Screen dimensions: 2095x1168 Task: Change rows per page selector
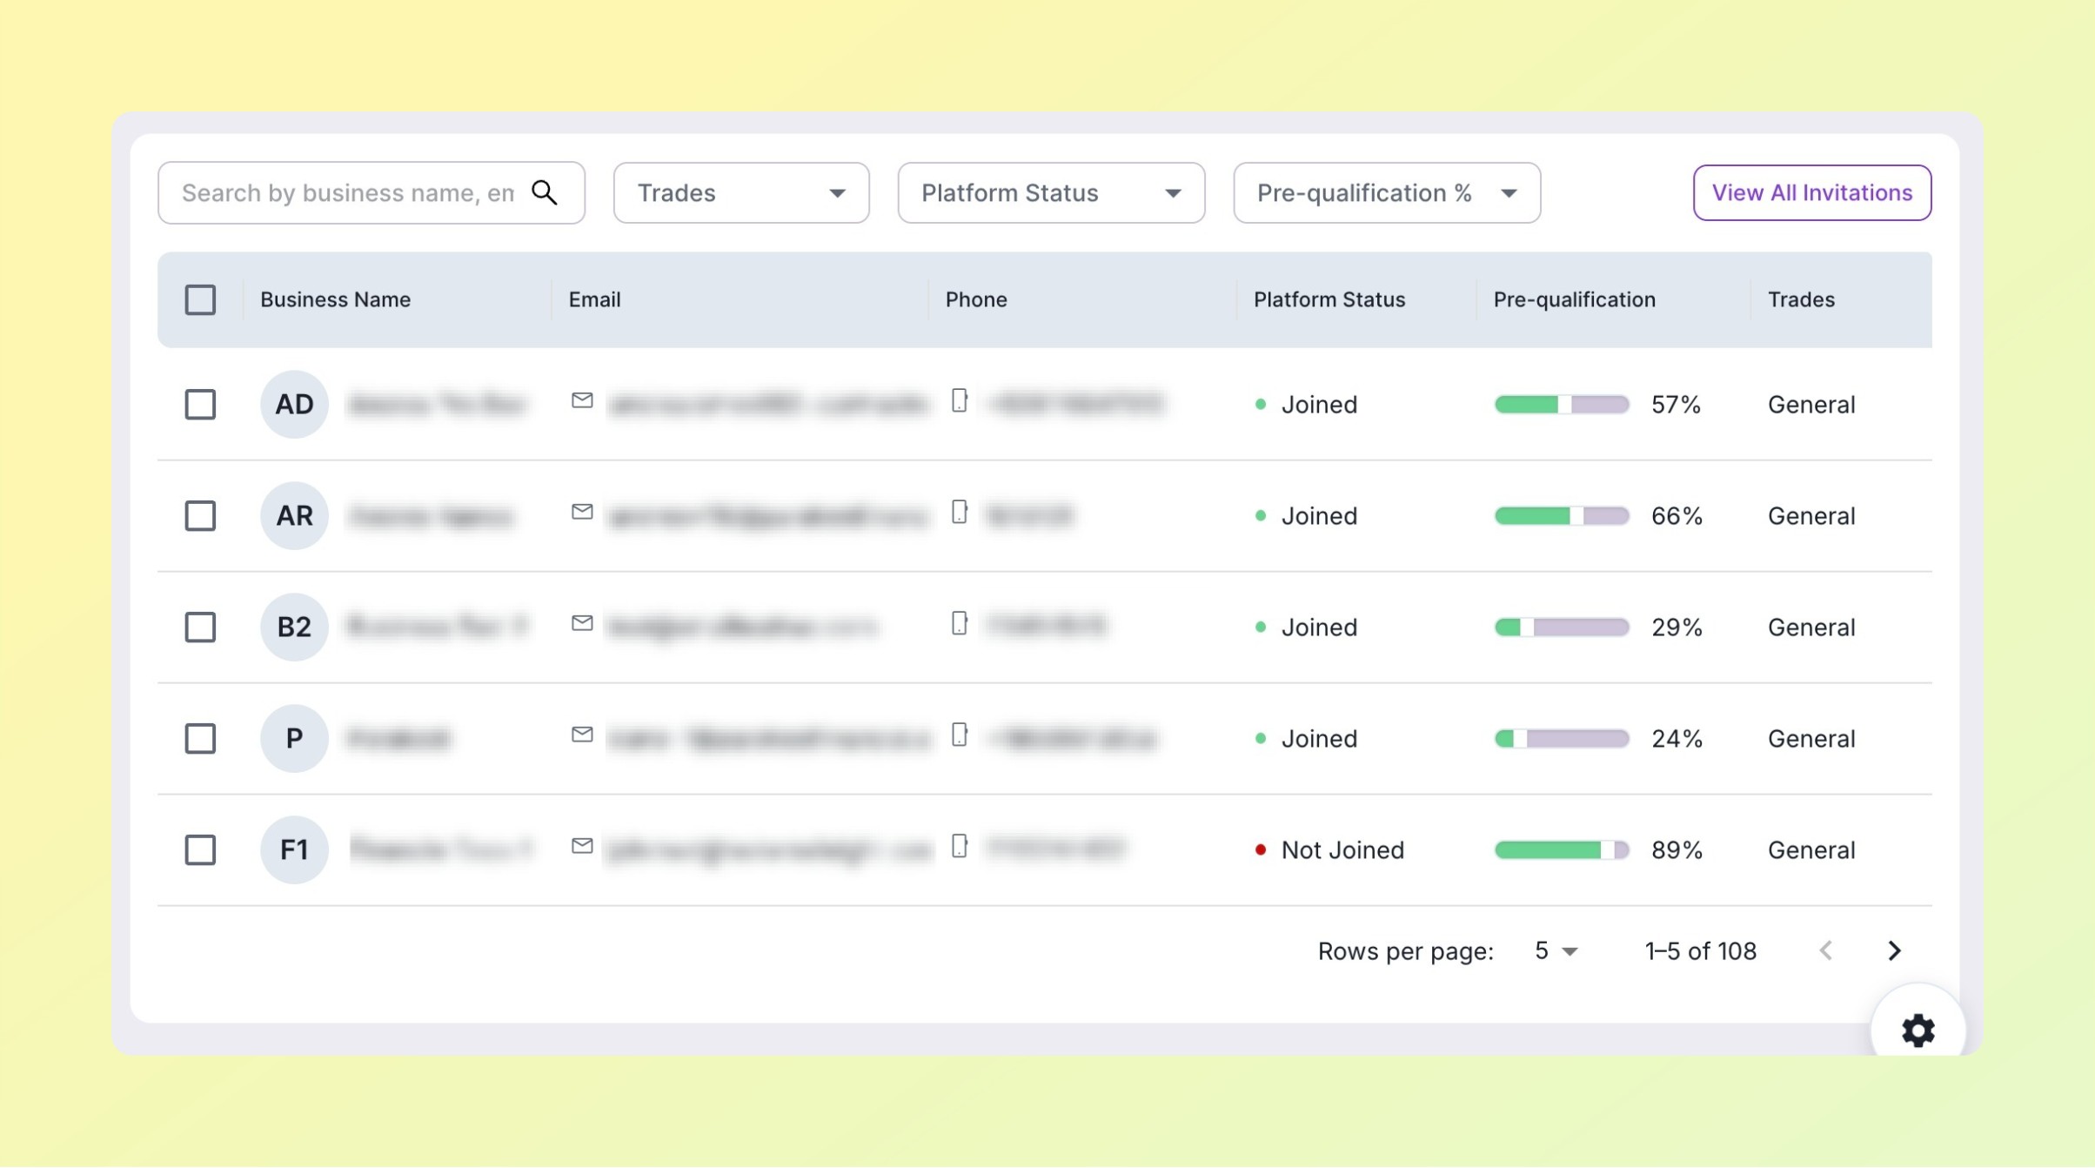coord(1555,950)
